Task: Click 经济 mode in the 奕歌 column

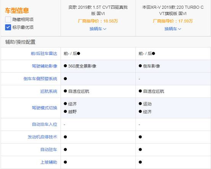Action: coord(72,104)
